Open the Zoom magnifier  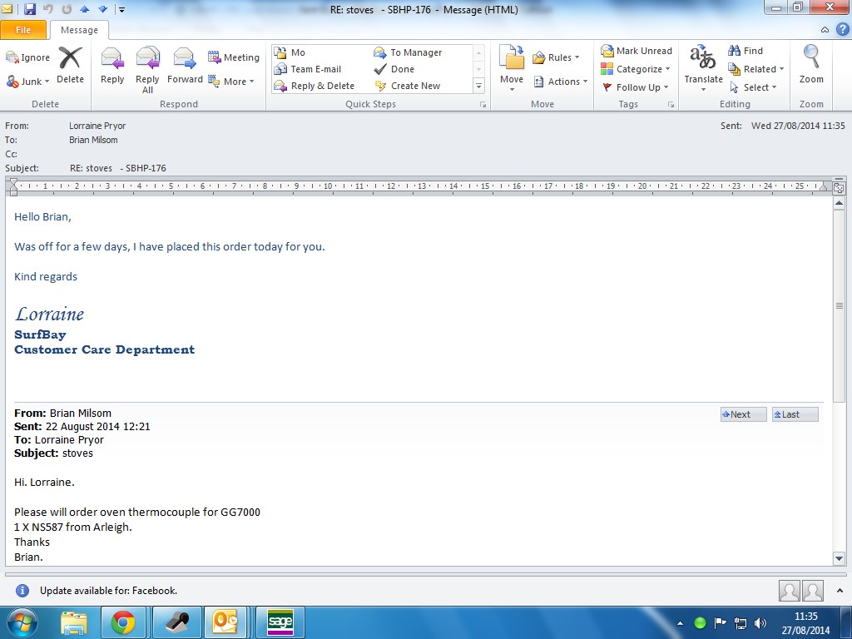click(811, 64)
